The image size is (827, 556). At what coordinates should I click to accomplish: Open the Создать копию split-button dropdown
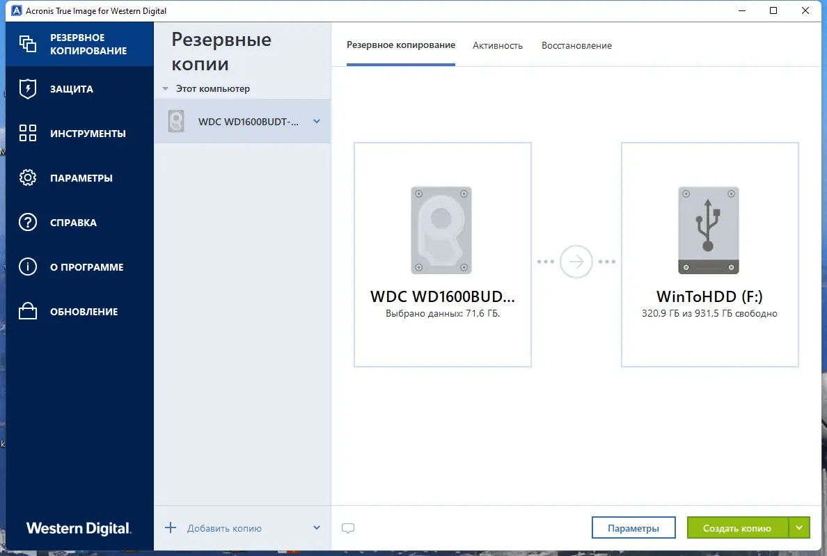[798, 527]
